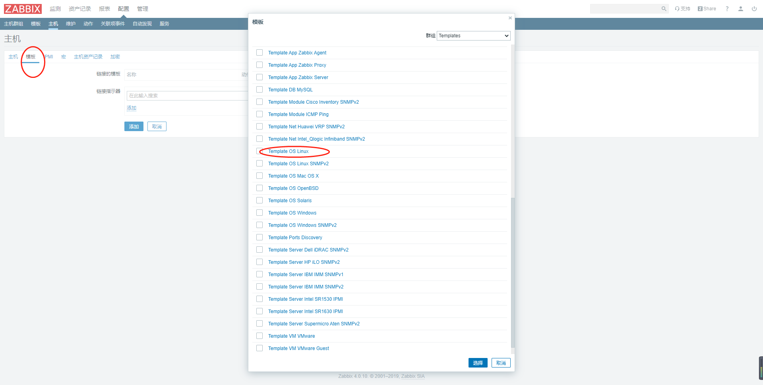Open Template OS Linux link
This screenshot has width=763, height=385.
(288, 151)
